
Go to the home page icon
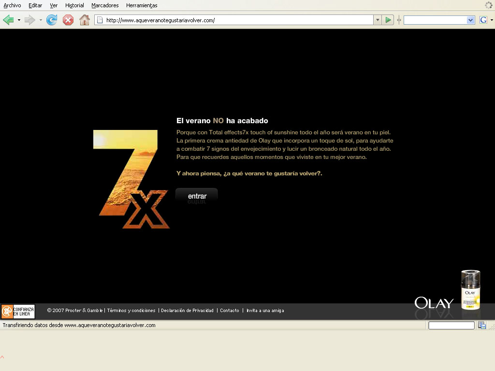pyautogui.click(x=85, y=20)
